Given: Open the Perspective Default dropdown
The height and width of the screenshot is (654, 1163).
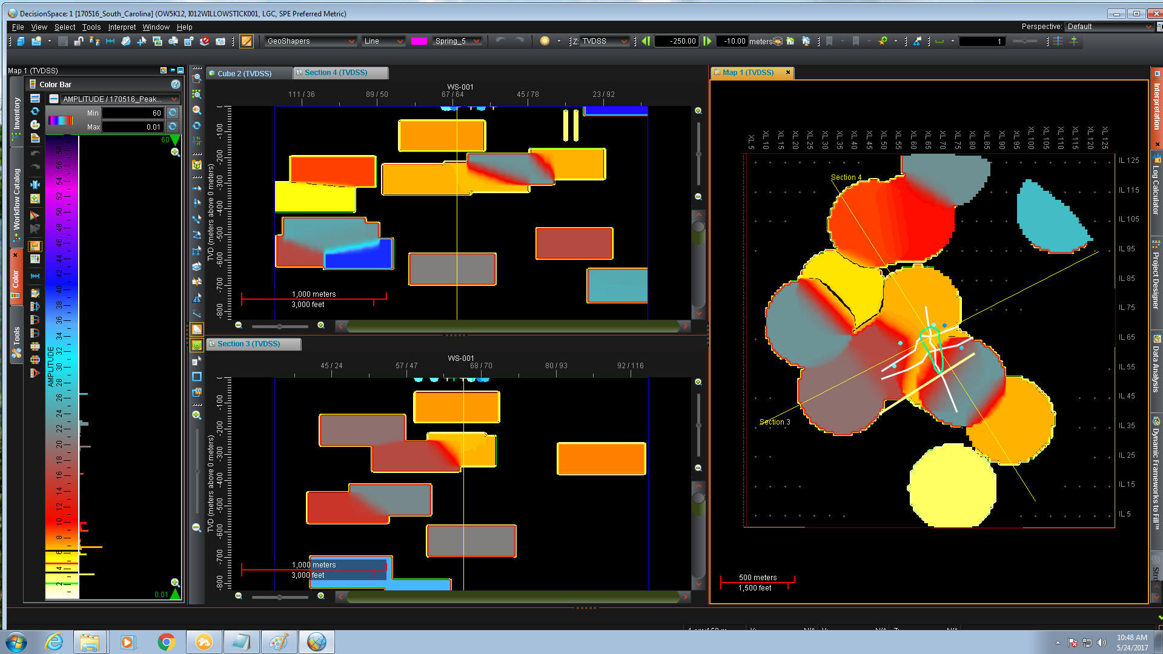Looking at the screenshot, I should pyautogui.click(x=1109, y=27).
